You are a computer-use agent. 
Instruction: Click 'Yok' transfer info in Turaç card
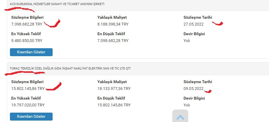187,105
